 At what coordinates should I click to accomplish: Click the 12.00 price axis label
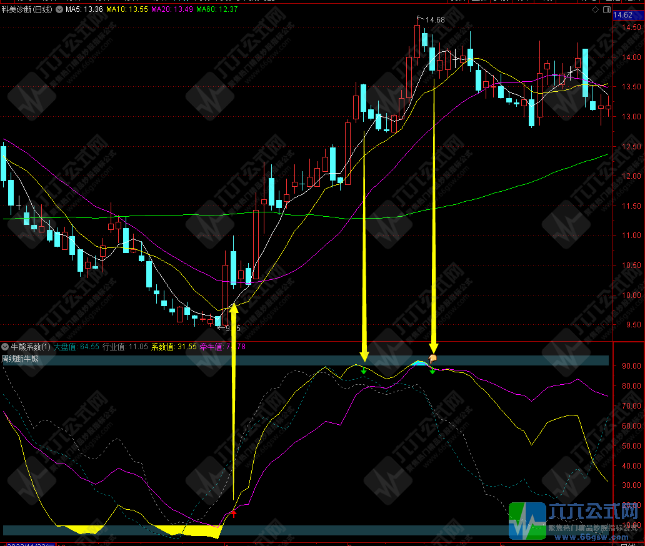click(631, 176)
